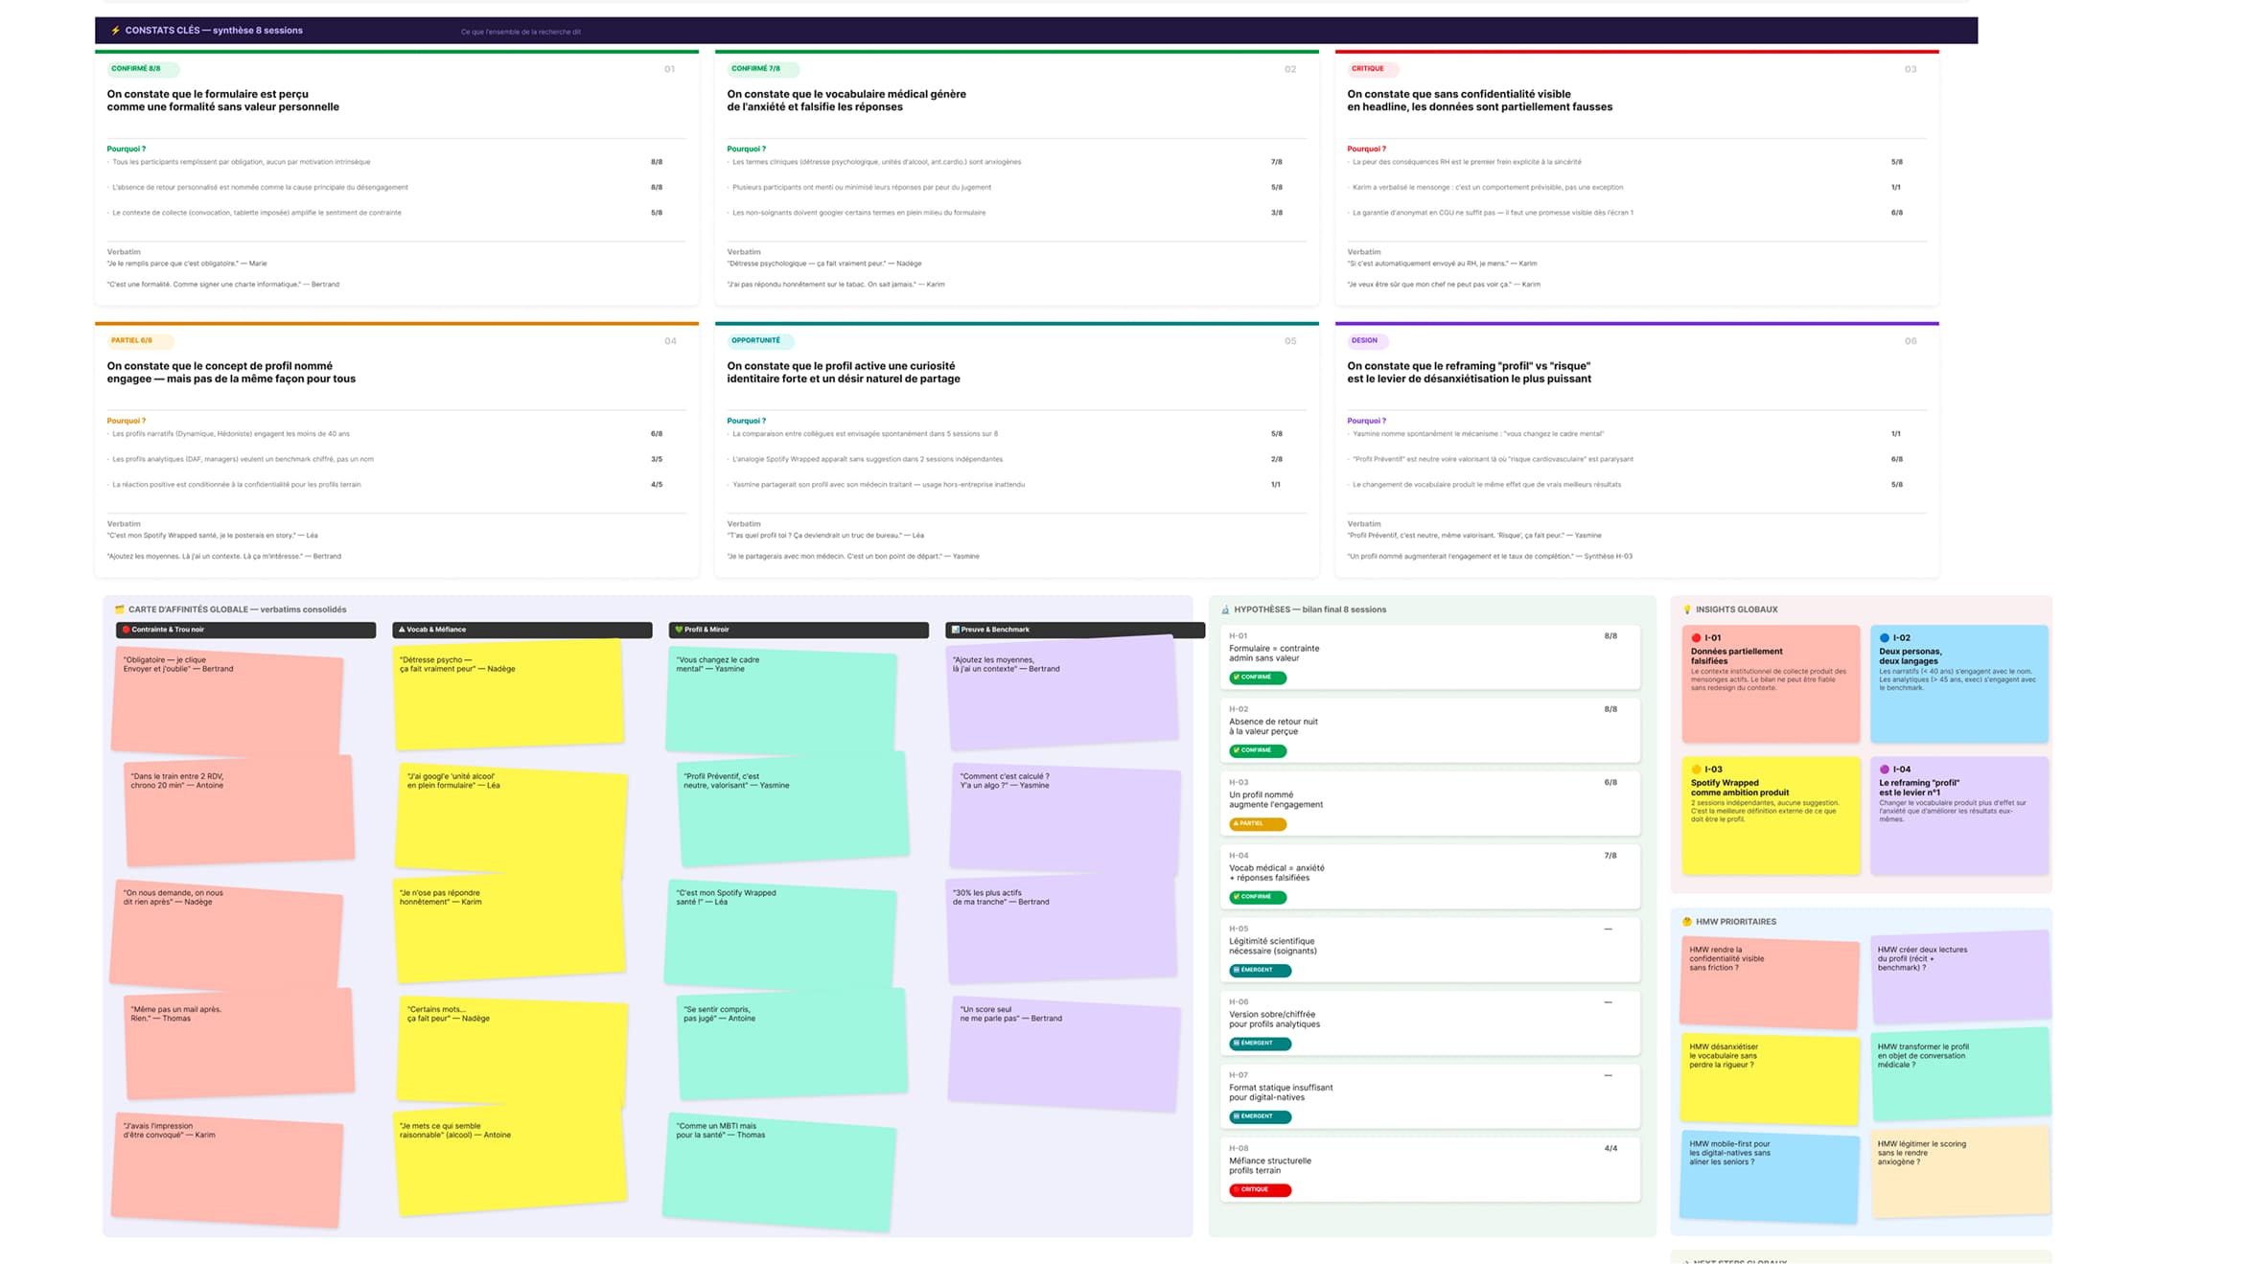Viewport: 2247px width, 1264px height.
Task: Select the sticky 'C'est mon Spotify Wrapped santé'
Action: (781, 935)
